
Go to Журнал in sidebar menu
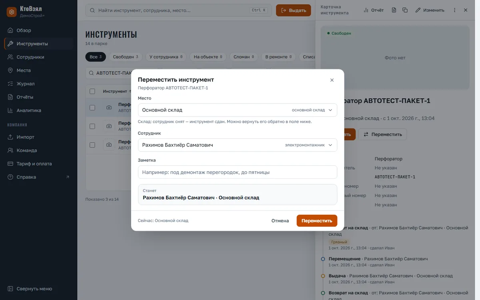[26, 84]
